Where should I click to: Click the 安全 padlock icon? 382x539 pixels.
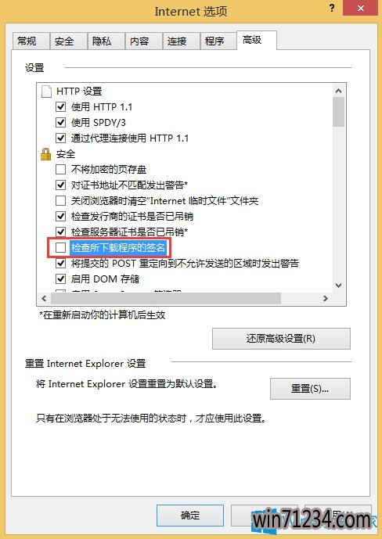pyautogui.click(x=45, y=154)
